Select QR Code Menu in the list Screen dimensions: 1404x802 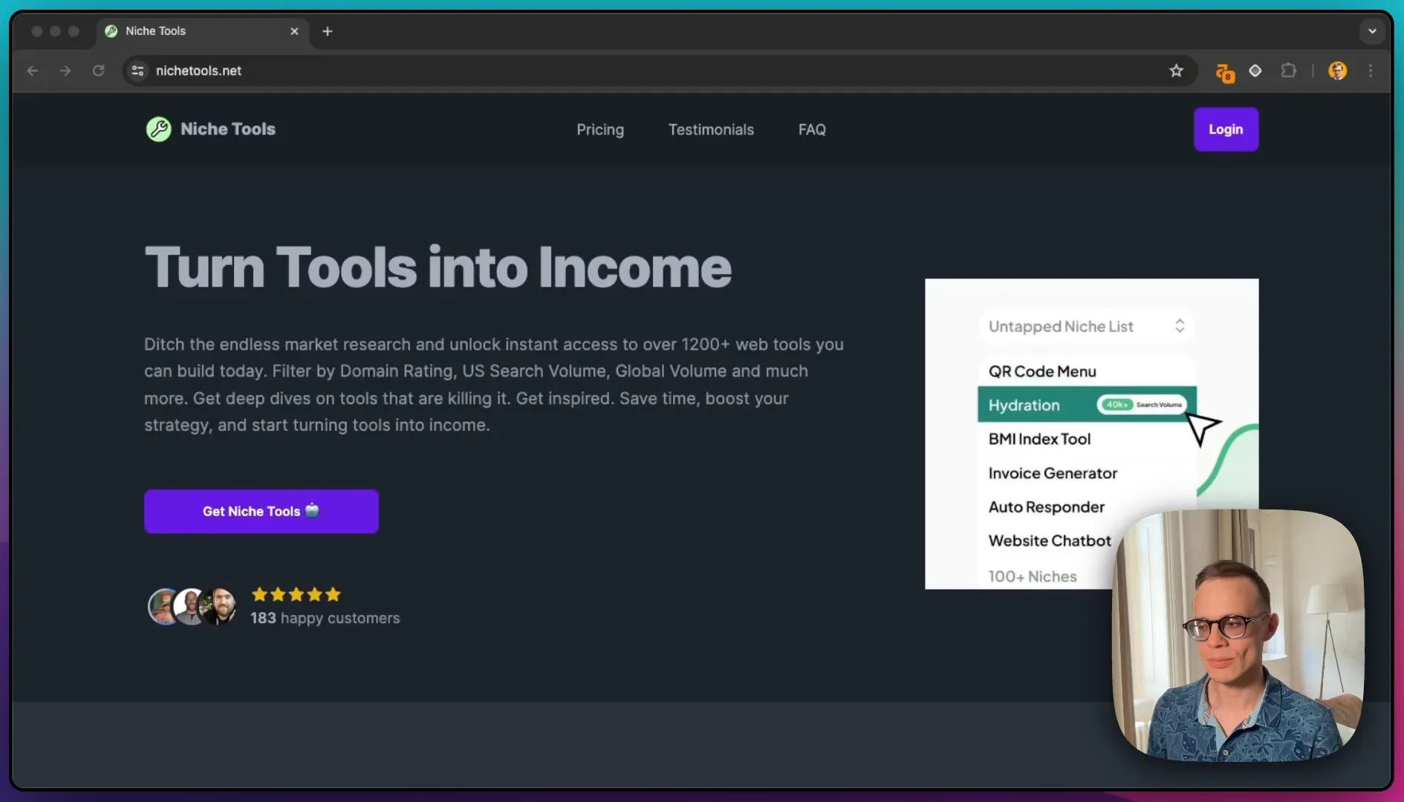(1042, 371)
